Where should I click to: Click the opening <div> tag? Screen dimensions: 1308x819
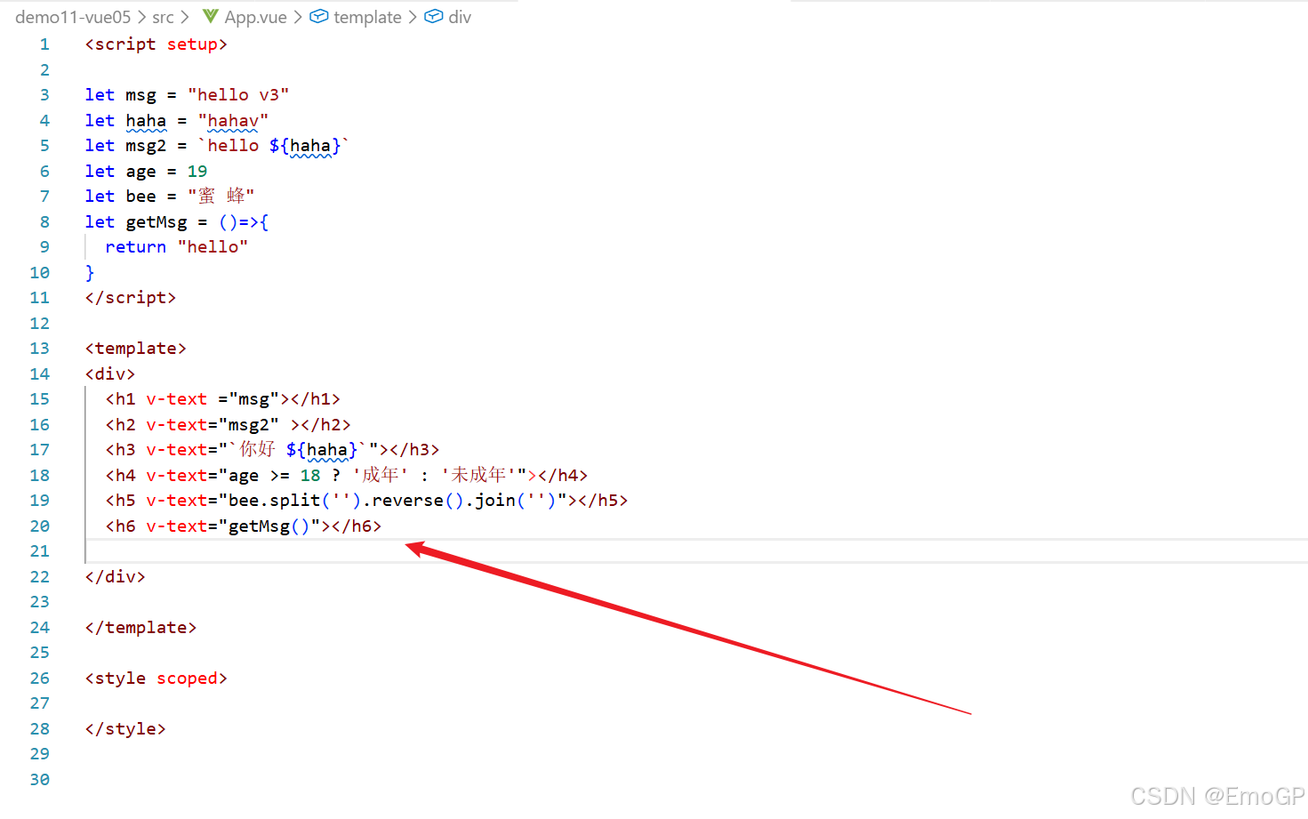click(110, 374)
